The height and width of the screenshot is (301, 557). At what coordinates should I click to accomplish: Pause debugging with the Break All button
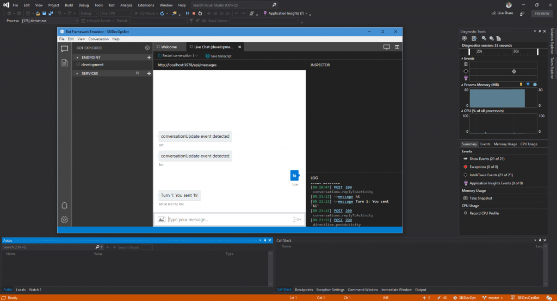[x=187, y=14]
